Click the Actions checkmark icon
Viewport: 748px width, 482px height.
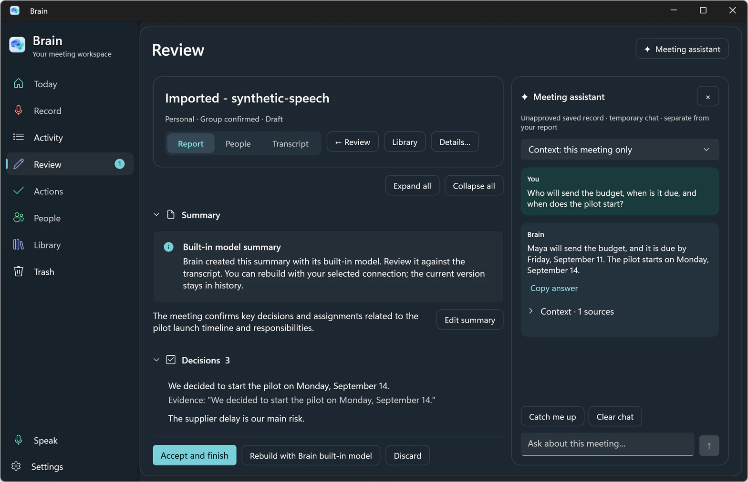[19, 191]
